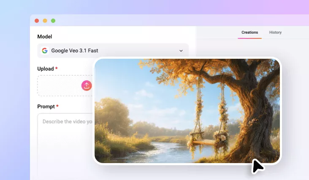Click the empty window title bar
Image resolution: width=309 pixels, height=180 pixels.
pyautogui.click(x=169, y=21)
